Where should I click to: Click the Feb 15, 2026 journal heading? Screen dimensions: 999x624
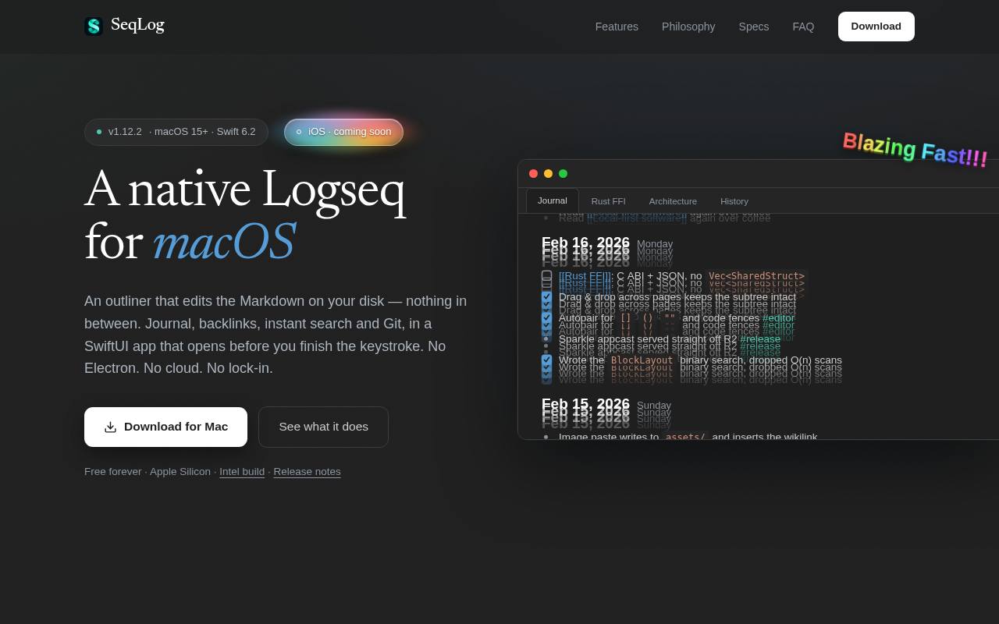pyautogui.click(x=585, y=404)
